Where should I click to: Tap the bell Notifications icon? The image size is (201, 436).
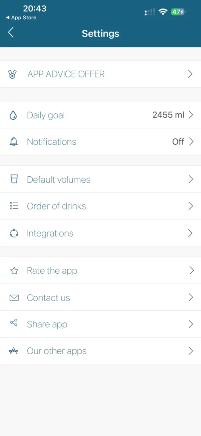13,142
